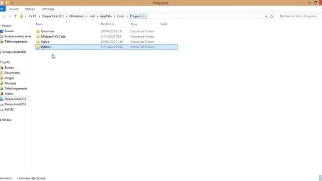Click the Opera folder name

click(45, 42)
